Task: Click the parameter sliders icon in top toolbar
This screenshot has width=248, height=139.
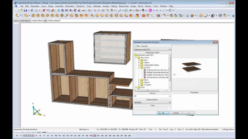Action: click(67, 10)
